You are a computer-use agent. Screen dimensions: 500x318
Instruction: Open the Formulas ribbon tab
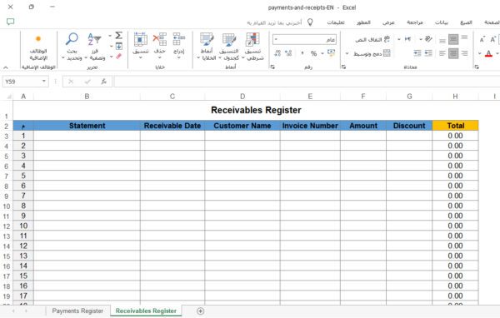pyautogui.click(x=466, y=22)
